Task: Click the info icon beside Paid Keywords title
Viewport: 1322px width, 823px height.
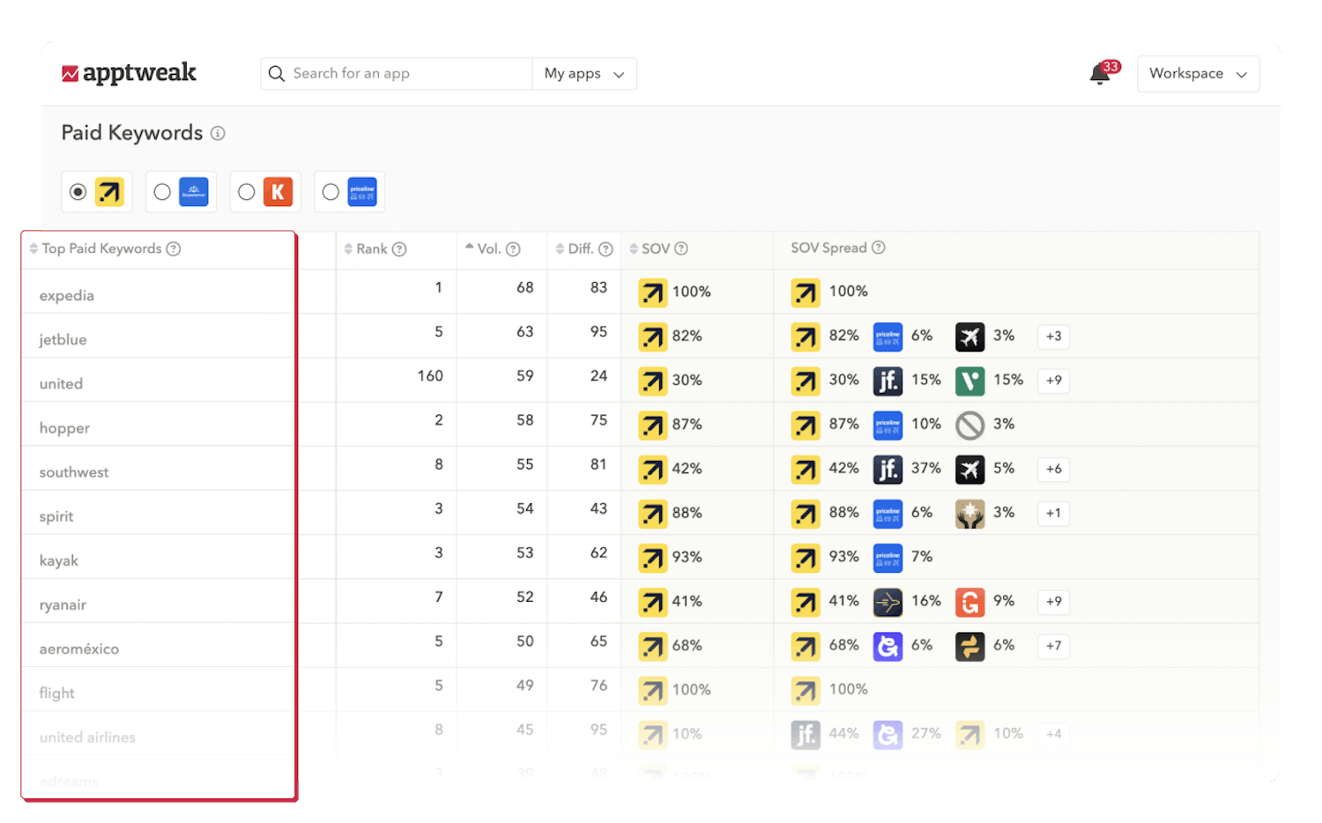Action: coord(218,133)
